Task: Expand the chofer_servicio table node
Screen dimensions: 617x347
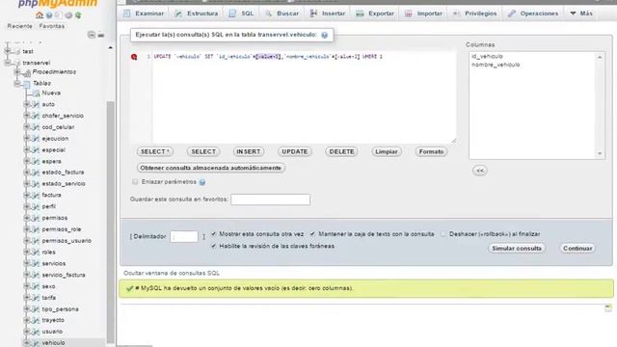Action: pos(26,116)
